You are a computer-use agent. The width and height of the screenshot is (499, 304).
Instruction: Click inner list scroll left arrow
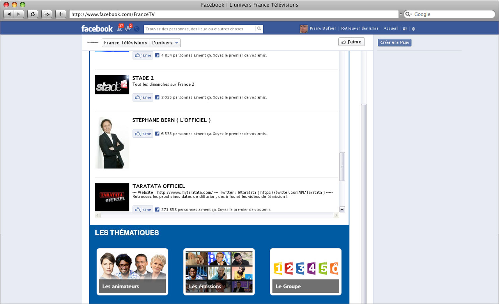pyautogui.click(x=98, y=215)
